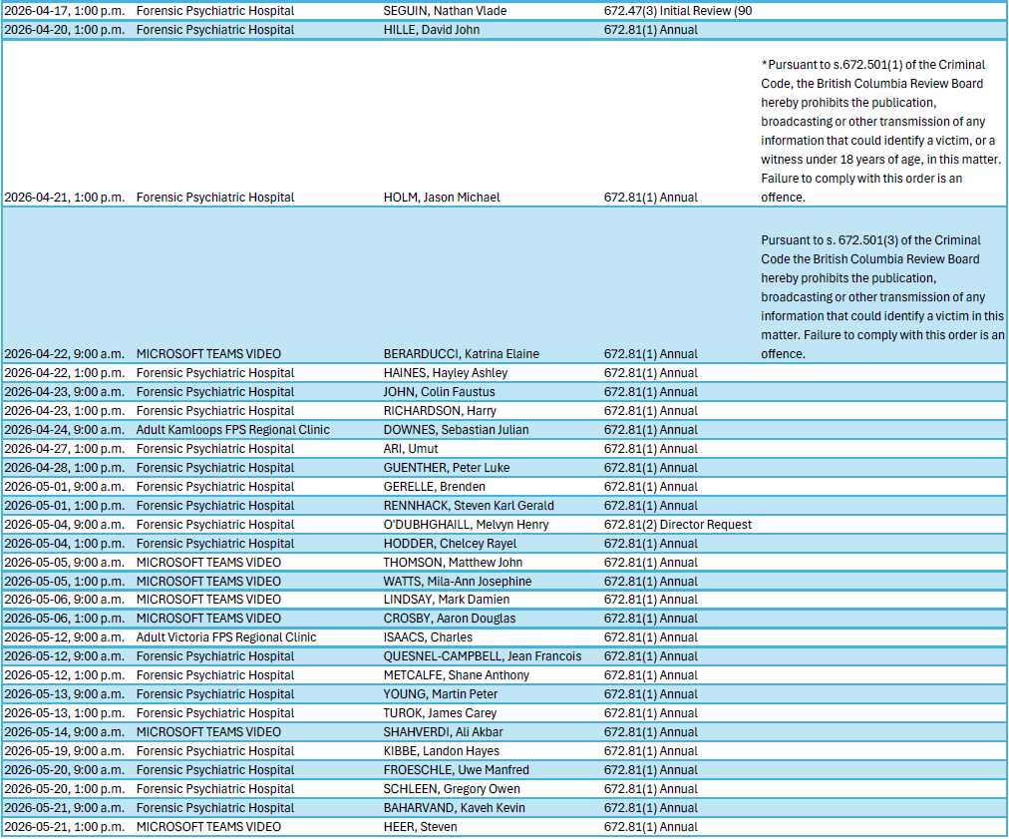Select the O'DUBHGHAILL, Melvyn Henry cell
Image resolution: width=1009 pixels, height=839 pixels.
click(466, 525)
